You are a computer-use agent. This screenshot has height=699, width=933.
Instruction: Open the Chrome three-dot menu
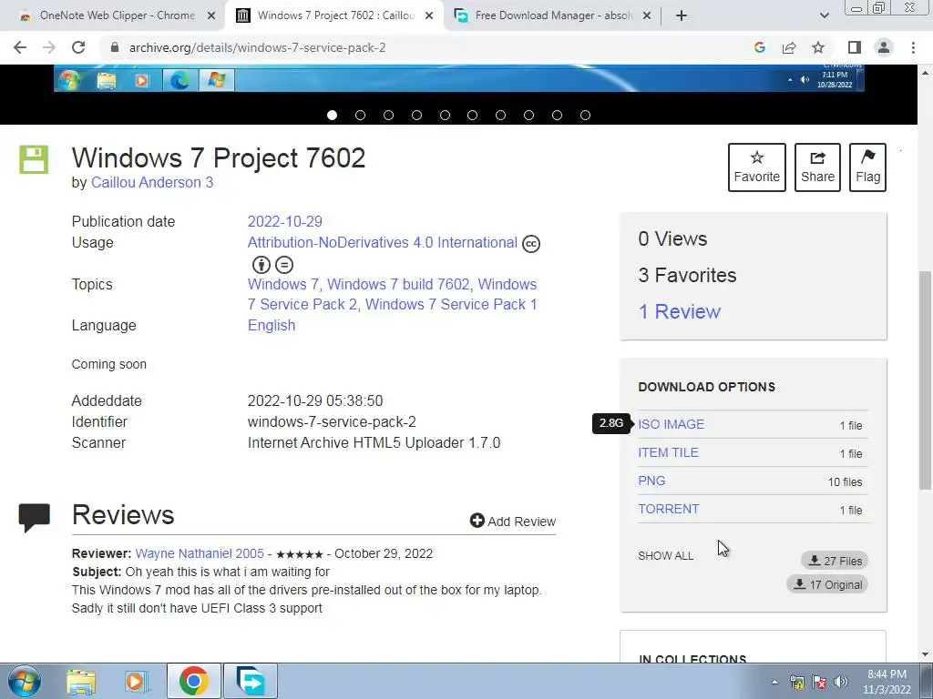click(x=913, y=47)
